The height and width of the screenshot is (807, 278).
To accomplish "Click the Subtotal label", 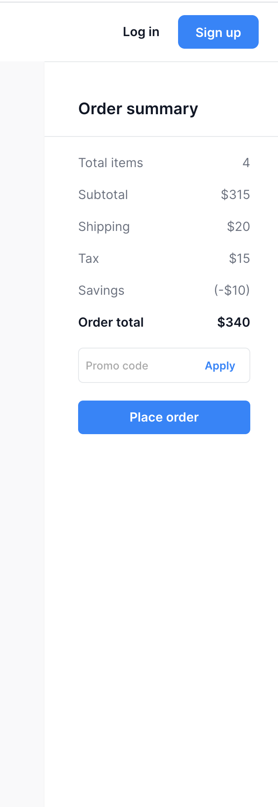I will pyautogui.click(x=103, y=195).
